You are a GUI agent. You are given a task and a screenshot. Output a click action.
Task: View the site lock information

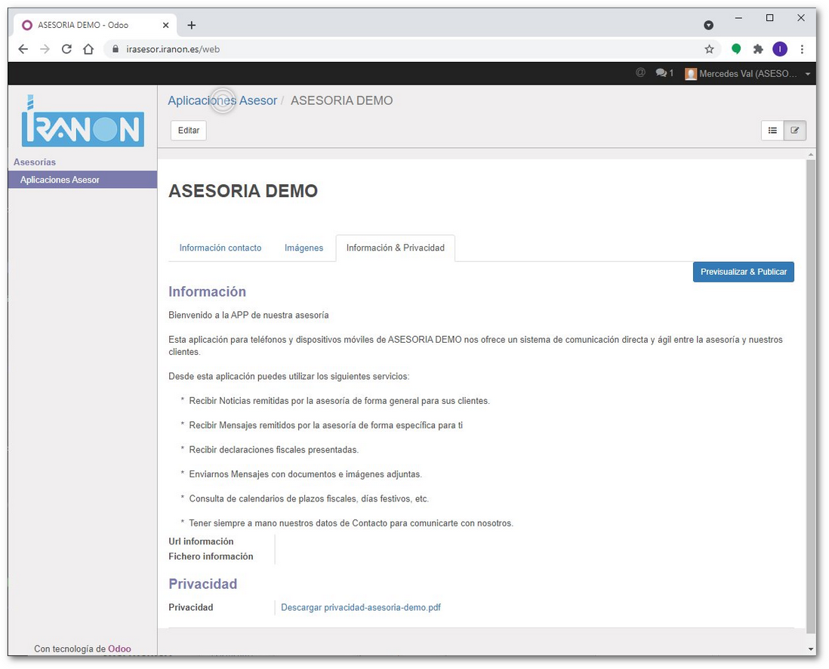116,49
